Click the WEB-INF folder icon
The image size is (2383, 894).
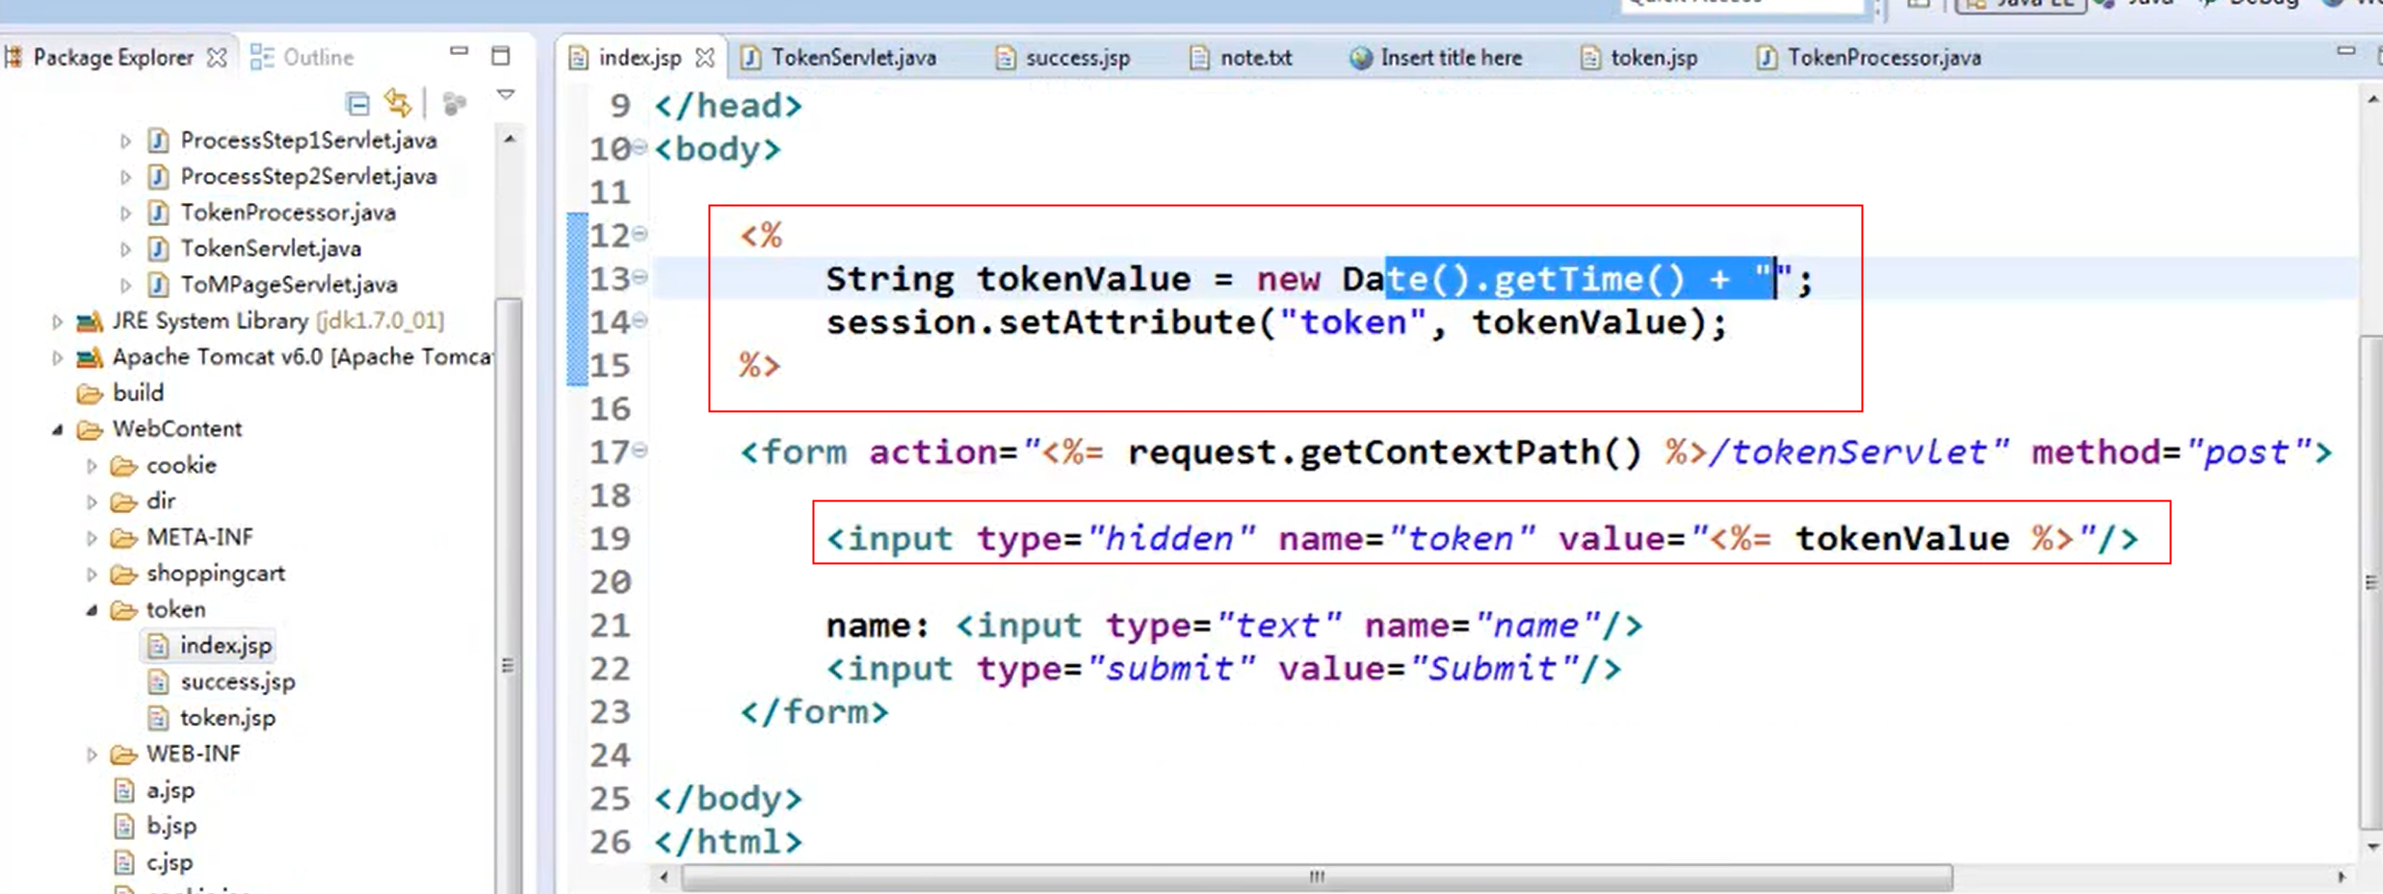point(123,754)
